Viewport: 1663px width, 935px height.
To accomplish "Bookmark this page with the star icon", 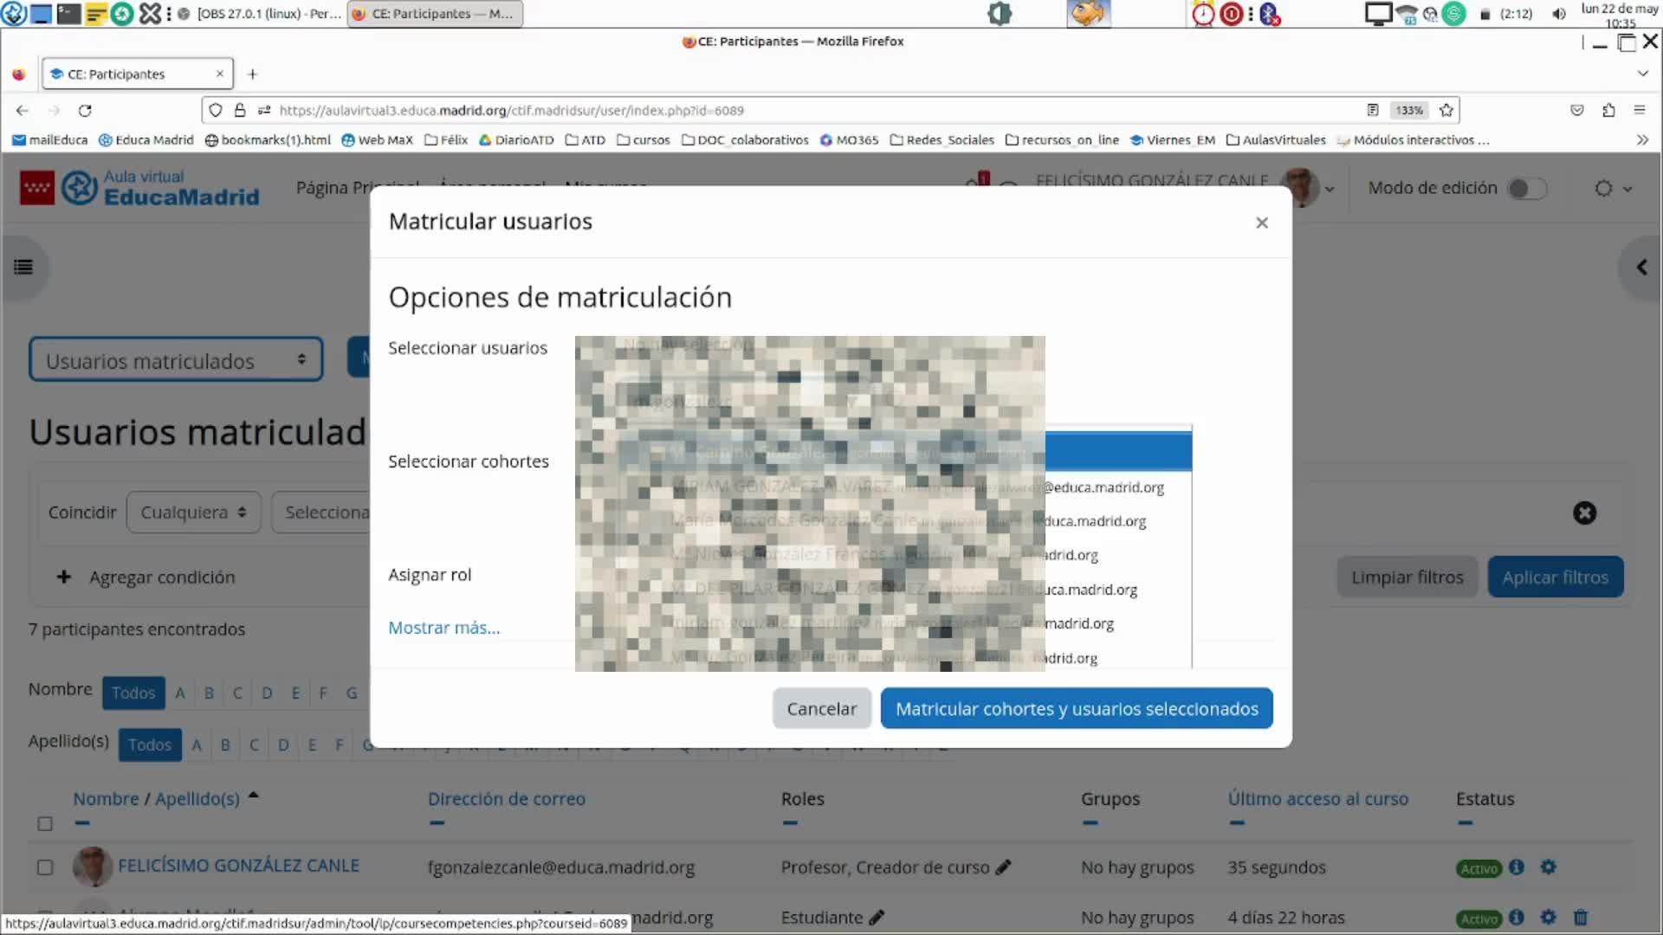I will pos(1446,110).
